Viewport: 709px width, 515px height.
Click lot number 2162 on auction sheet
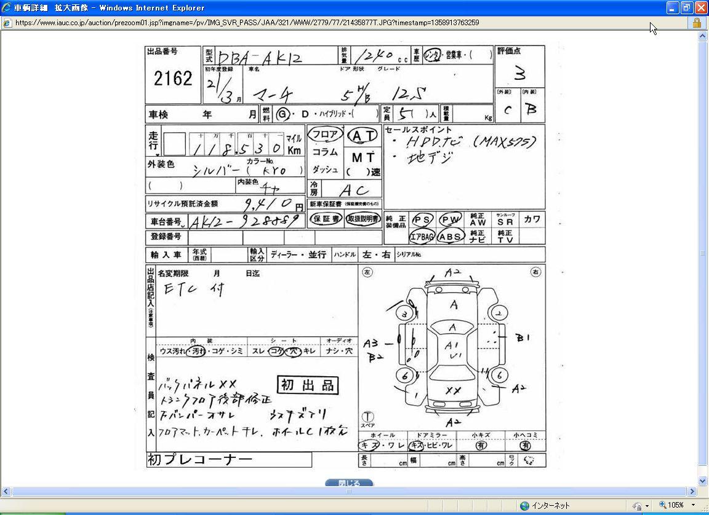[173, 79]
